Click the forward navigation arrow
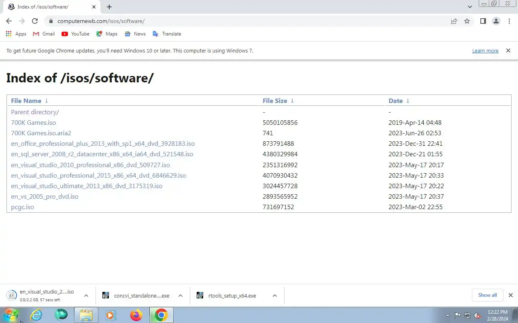The width and height of the screenshot is (518, 323). [x=22, y=21]
